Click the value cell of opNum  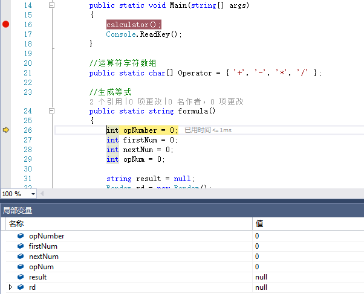point(308,267)
